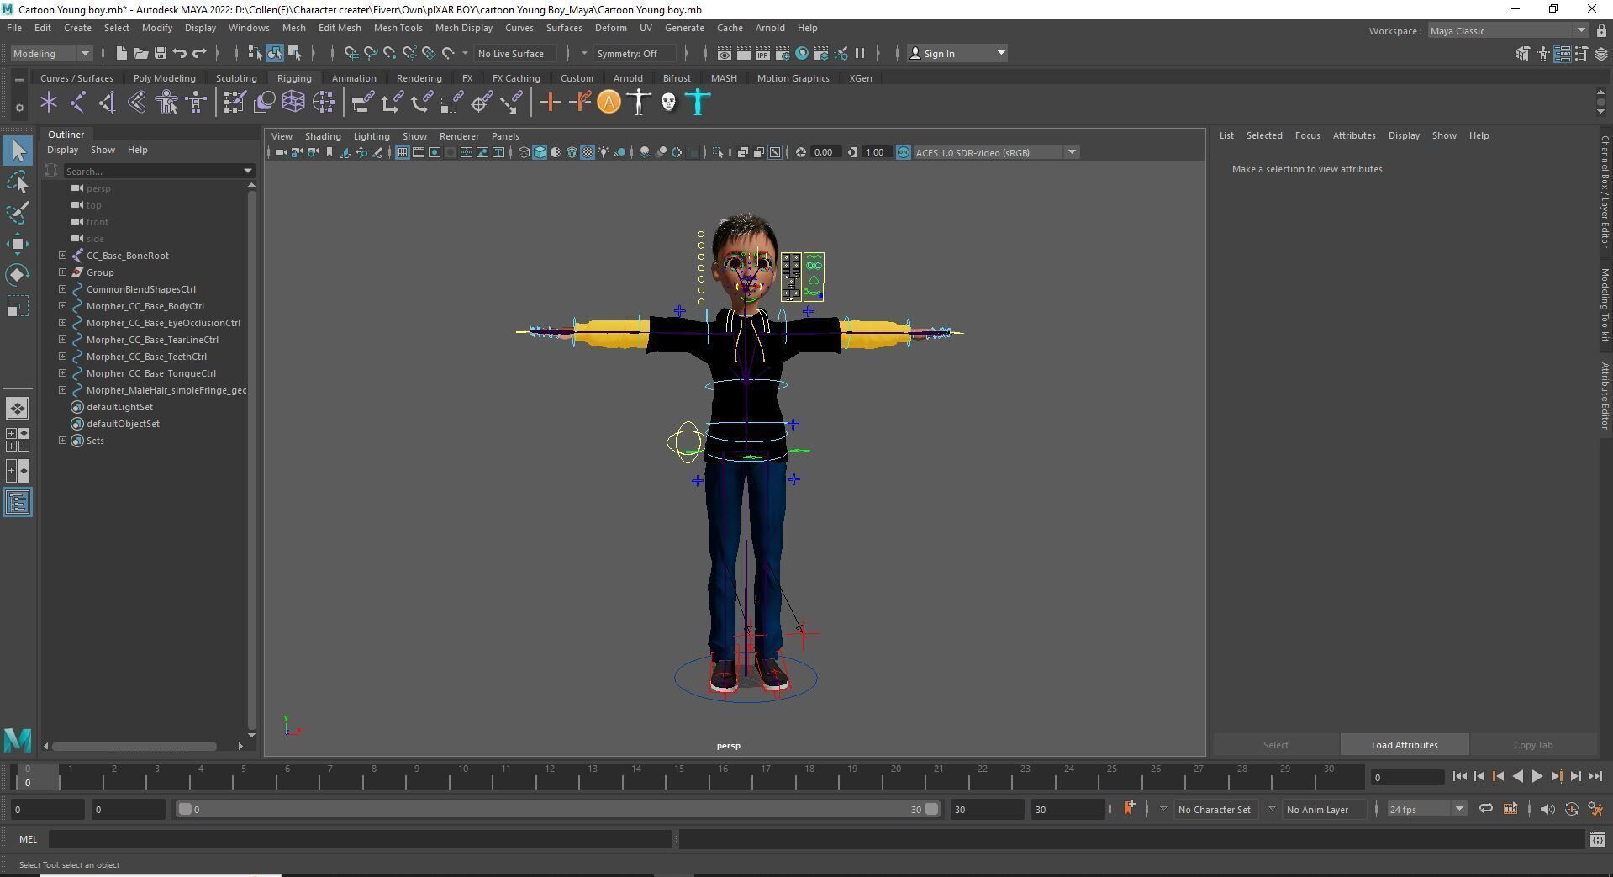Open the Quick Rig shelf icon
1613x877 pixels.
(166, 103)
